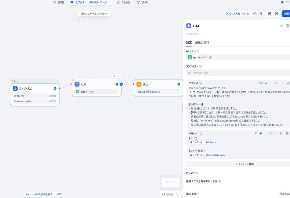Open the AIライターツール app dropdown
The image size is (290, 198).
tap(97, 2)
